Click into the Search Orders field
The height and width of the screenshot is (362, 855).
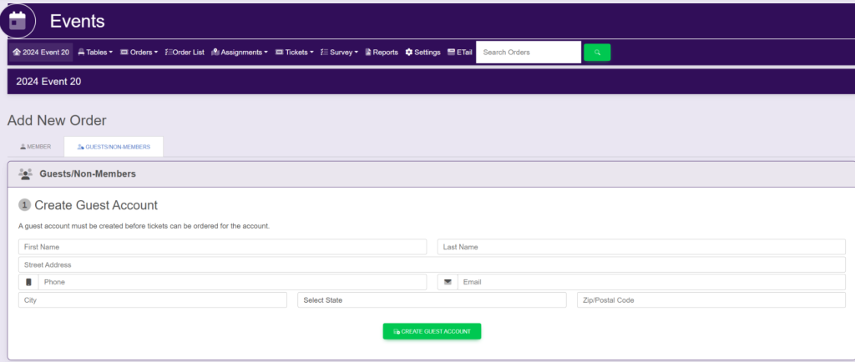pos(528,53)
